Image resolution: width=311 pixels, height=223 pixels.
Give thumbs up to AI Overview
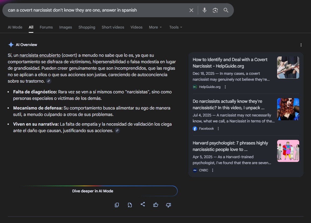156,205
